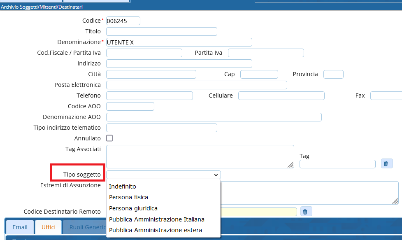The image size is (402, 240).
Task: Open the Uffici tab
Action: point(49,227)
